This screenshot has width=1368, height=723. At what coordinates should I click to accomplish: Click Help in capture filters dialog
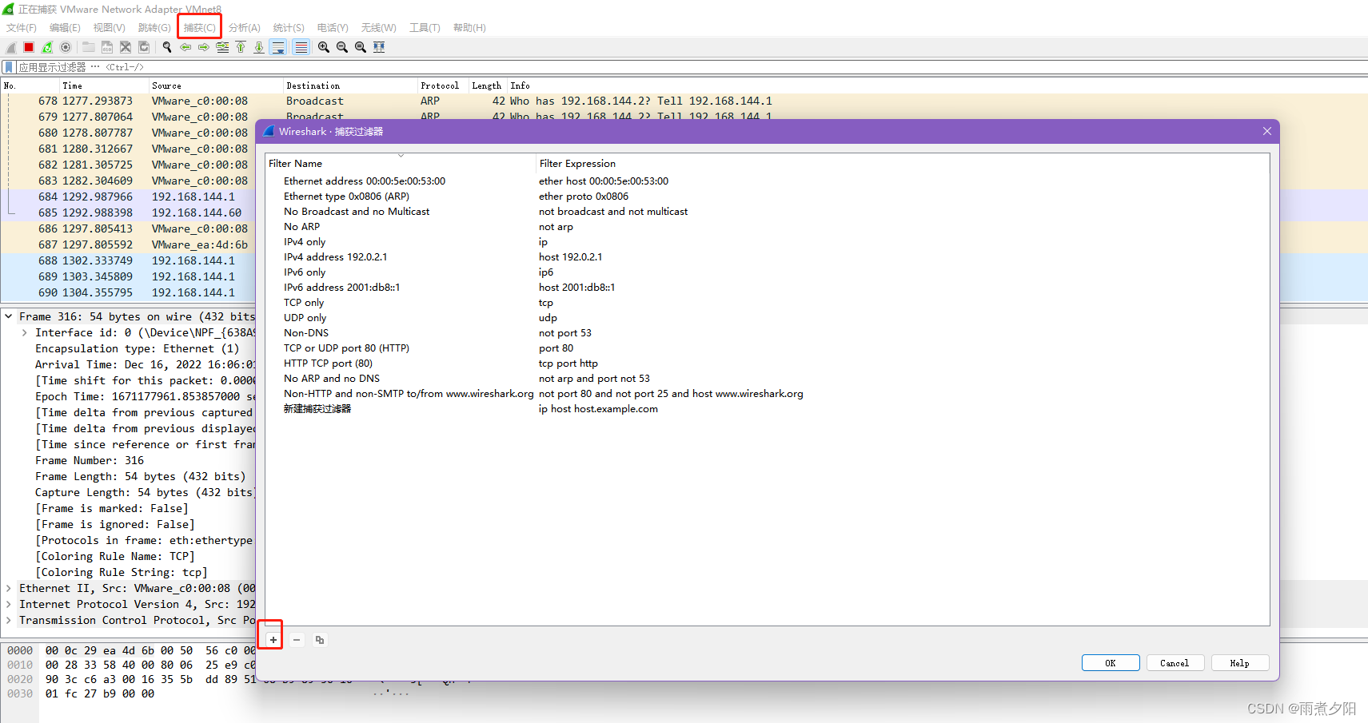(x=1240, y=663)
